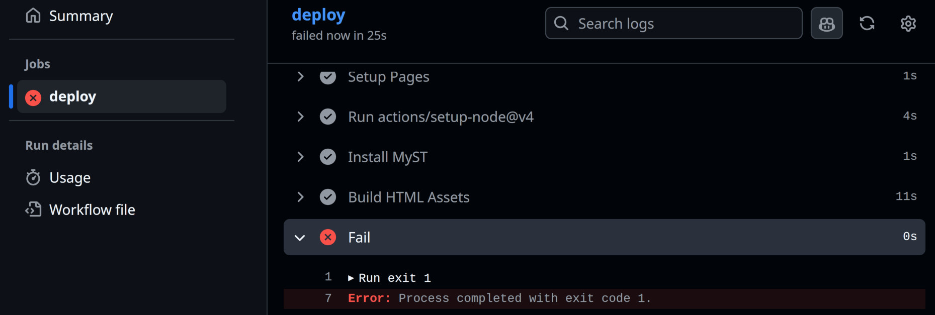Click the Copilot explain error icon button
This screenshot has height=315, width=935.
[826, 24]
